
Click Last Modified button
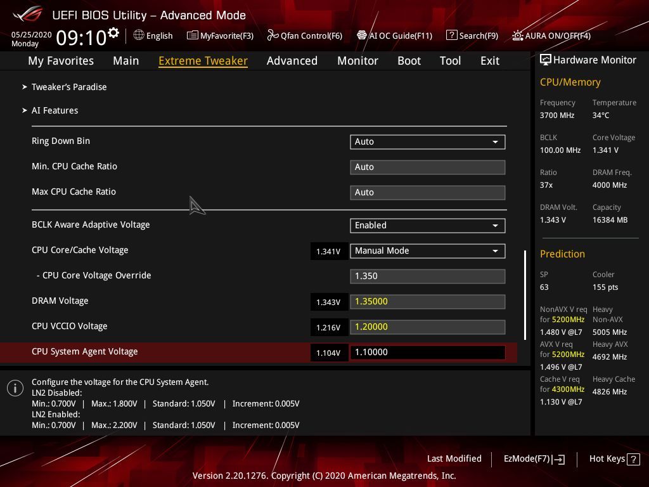point(454,458)
